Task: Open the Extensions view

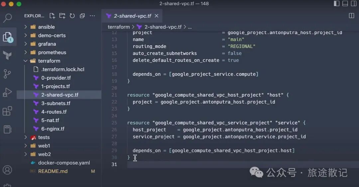Action: tap(7, 111)
